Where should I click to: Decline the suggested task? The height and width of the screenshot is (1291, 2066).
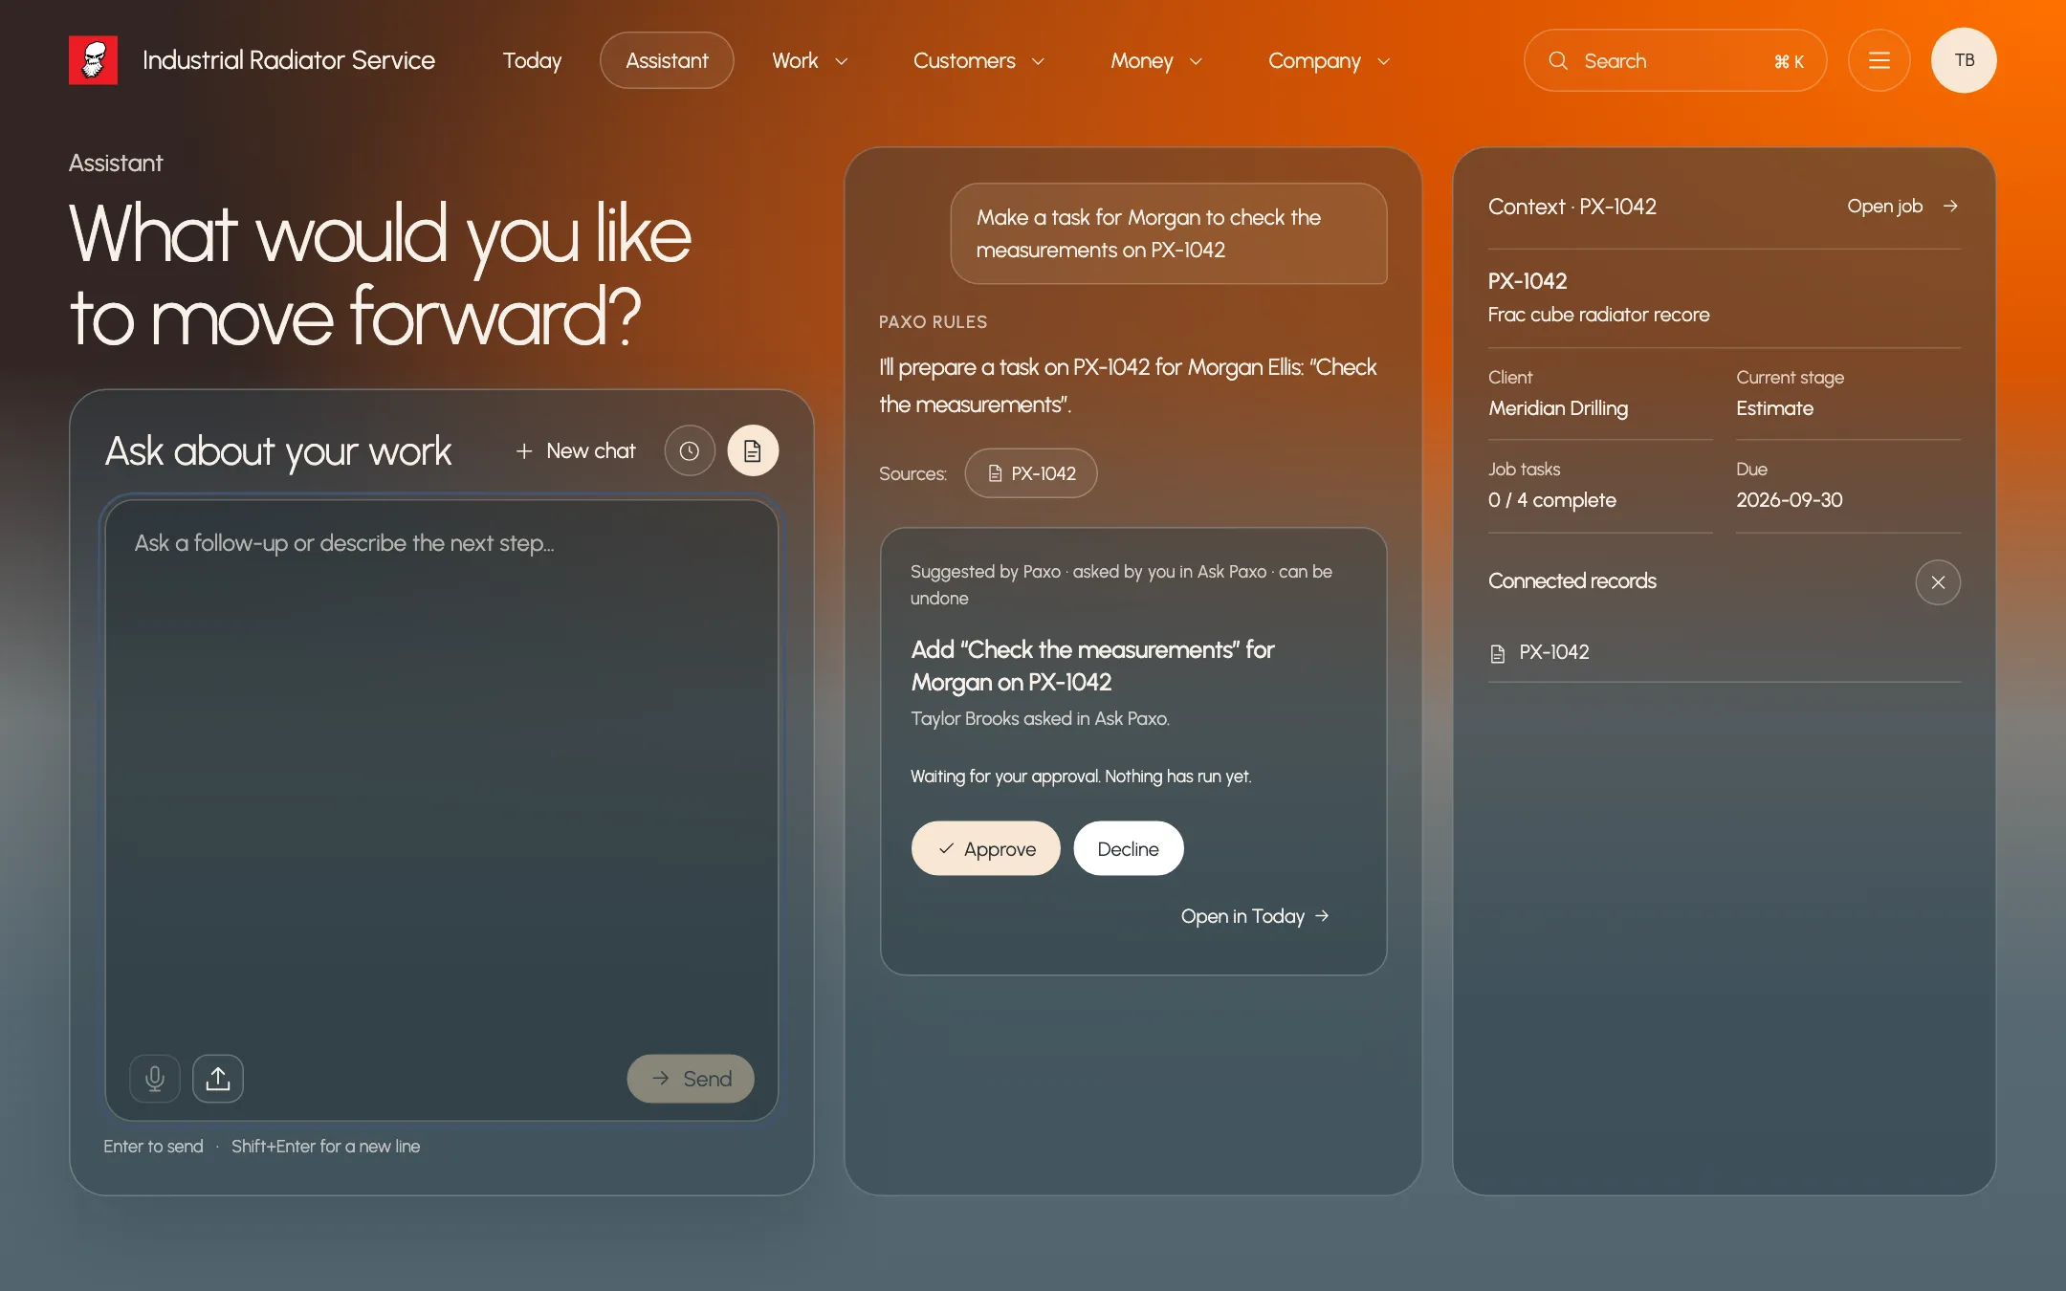pos(1128,848)
